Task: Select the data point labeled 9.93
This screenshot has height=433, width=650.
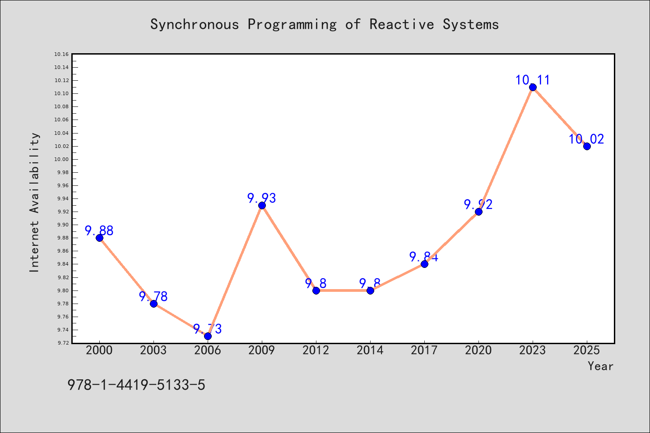Action: coord(262,205)
